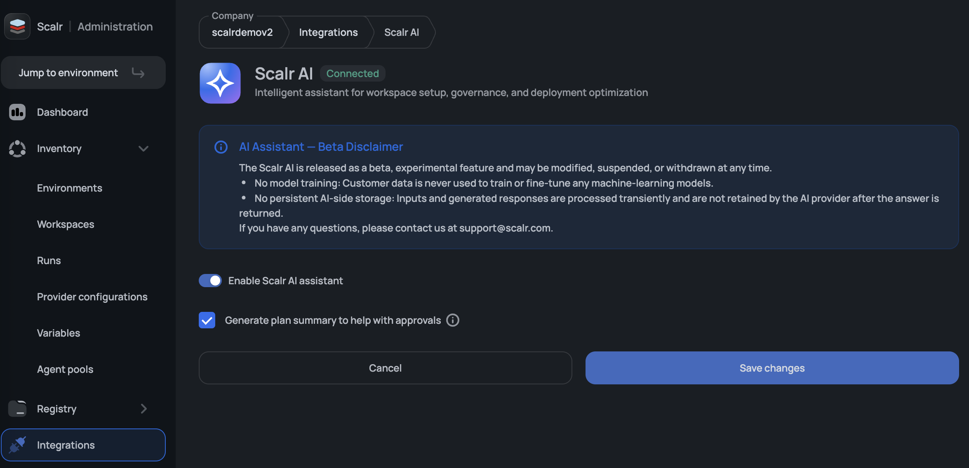The image size is (969, 468).
Task: Click the Inventory circular nodes icon
Action: click(17, 148)
